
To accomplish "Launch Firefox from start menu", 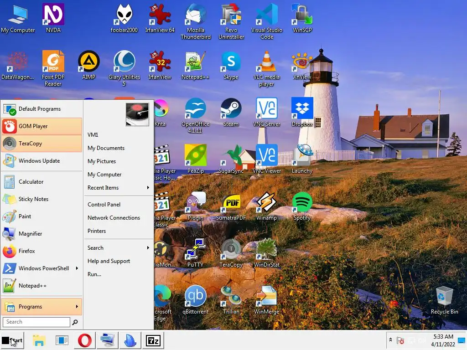I will (x=42, y=251).
